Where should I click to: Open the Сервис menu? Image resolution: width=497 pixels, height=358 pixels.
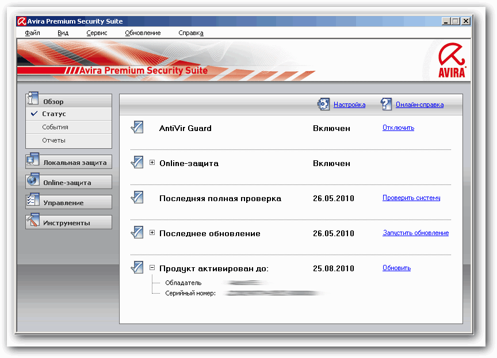[97, 33]
